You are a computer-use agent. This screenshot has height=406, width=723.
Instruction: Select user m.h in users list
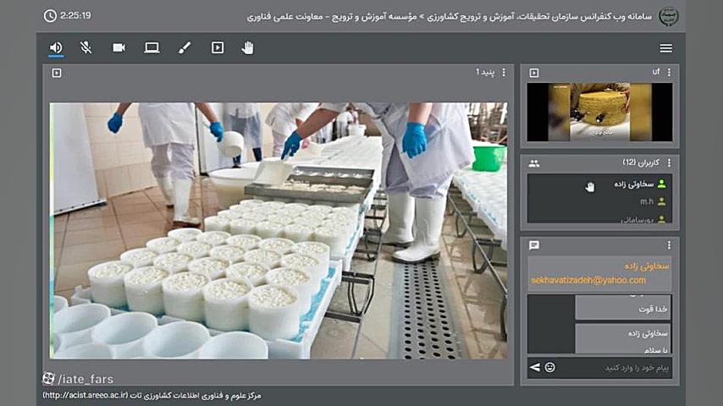tap(599, 202)
